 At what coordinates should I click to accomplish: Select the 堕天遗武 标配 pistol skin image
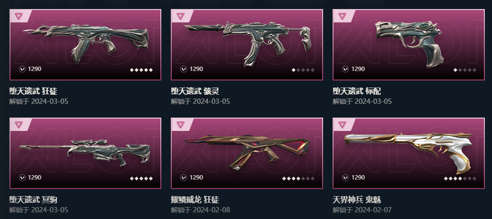[409, 44]
